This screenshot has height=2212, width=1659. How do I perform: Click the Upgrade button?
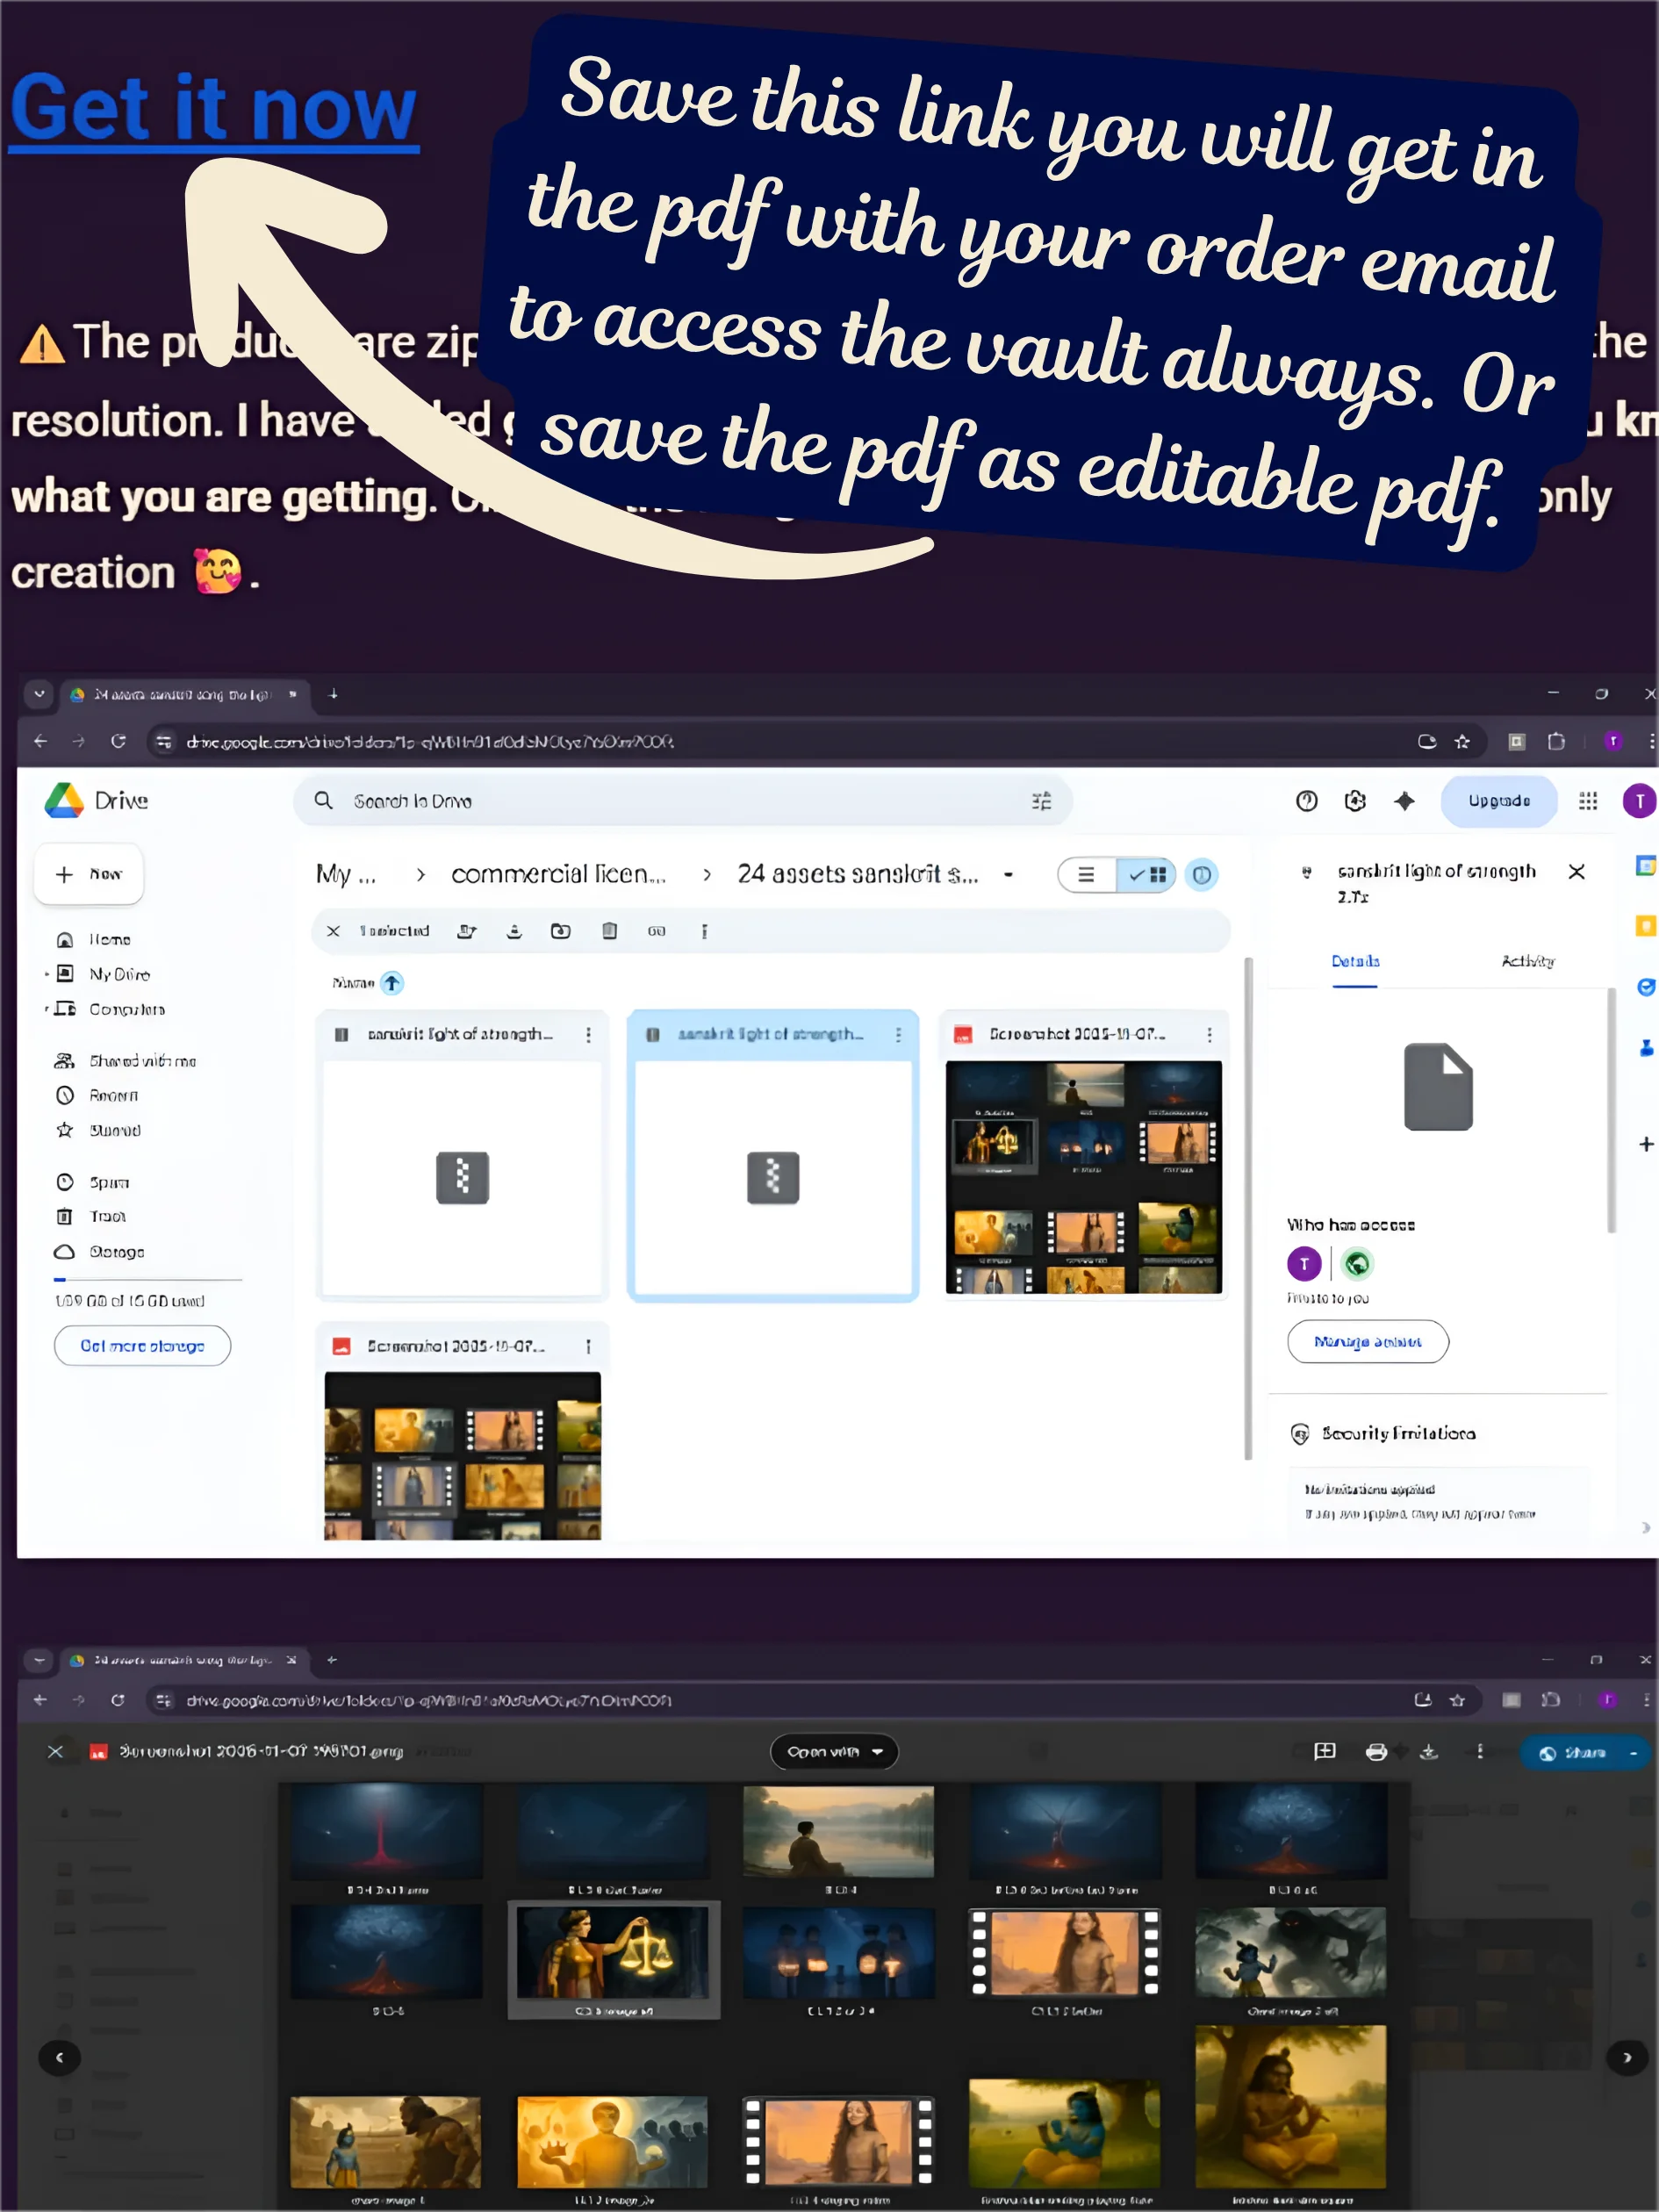coord(1498,801)
